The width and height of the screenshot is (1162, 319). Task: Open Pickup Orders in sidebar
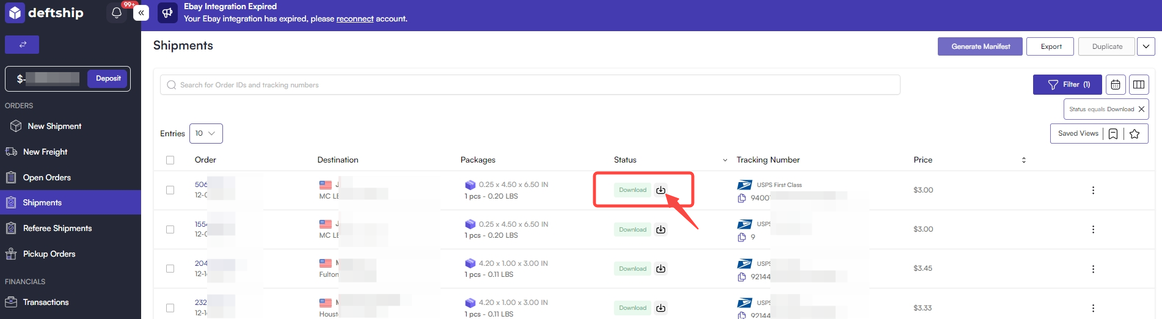point(49,254)
